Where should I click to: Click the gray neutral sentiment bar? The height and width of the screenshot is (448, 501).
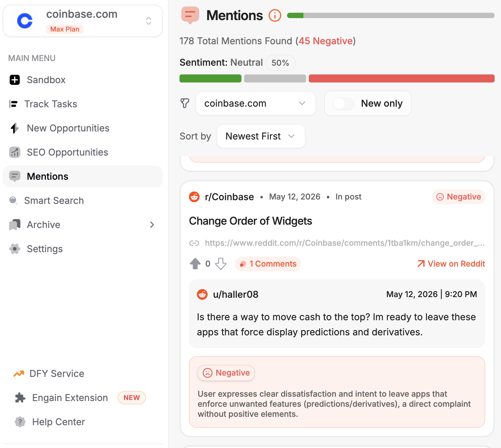click(x=275, y=78)
